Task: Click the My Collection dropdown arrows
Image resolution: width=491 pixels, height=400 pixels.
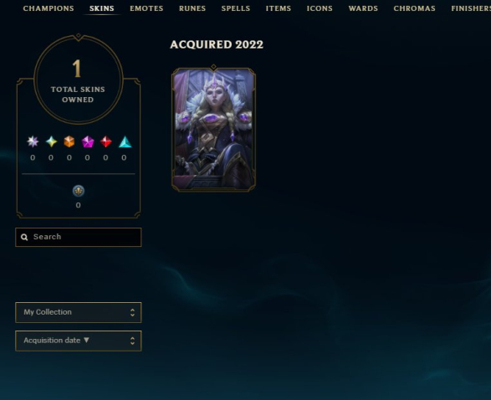Action: coord(132,312)
